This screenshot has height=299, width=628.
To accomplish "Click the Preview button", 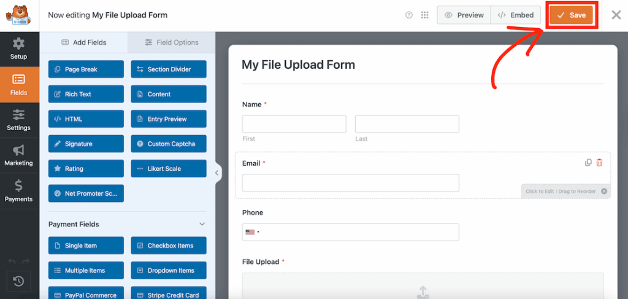I will [464, 15].
